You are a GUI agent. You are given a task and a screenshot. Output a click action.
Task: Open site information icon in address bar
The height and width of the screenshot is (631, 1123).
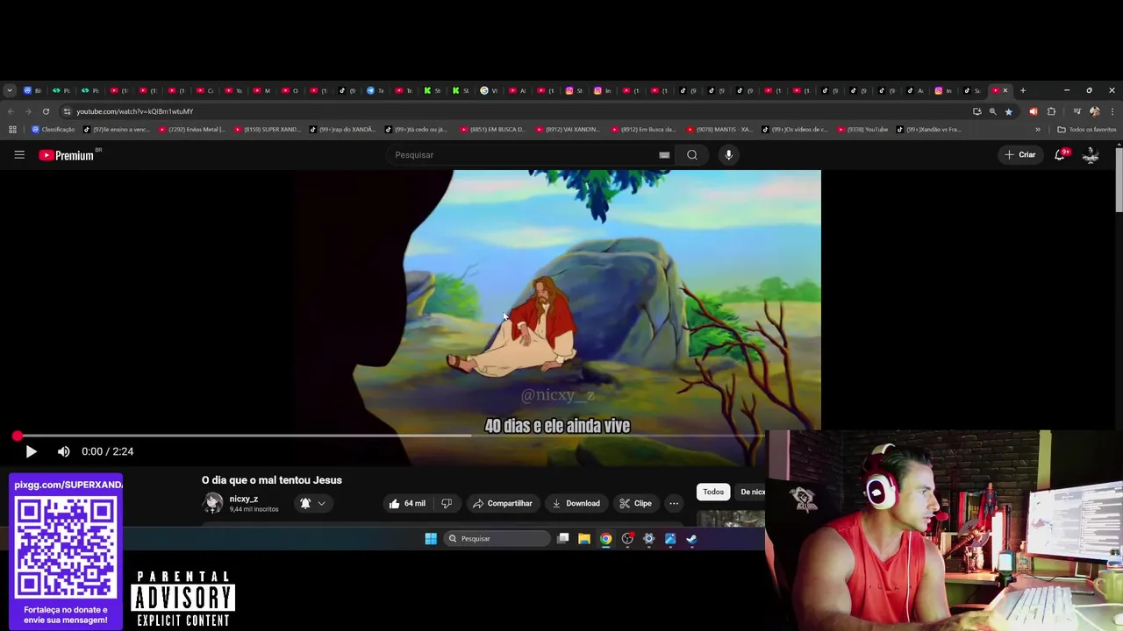(67, 111)
